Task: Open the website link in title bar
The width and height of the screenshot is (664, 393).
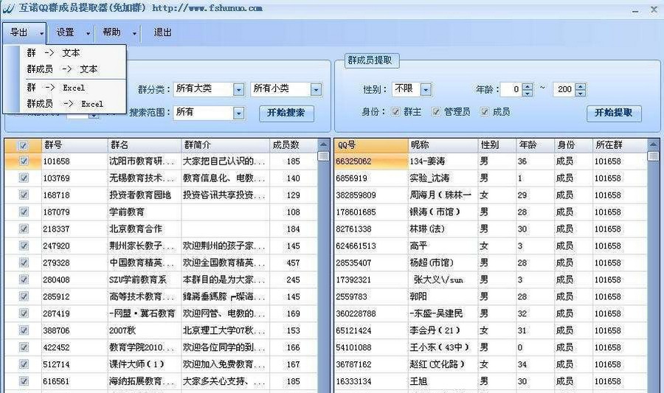Action: (207, 8)
